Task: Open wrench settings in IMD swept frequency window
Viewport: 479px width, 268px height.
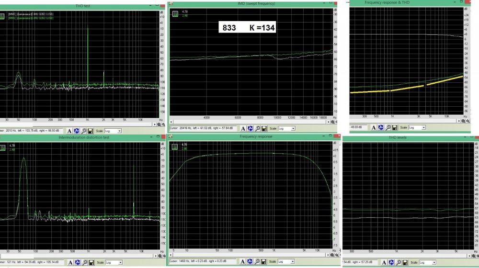Action: tap(257, 129)
